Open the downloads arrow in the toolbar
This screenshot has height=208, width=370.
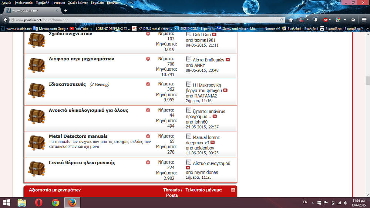[x=316, y=20]
